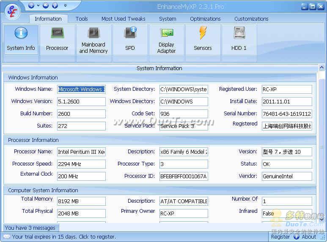
Task: Click the trial expires register link
Action: pyautogui.click(x=64, y=237)
